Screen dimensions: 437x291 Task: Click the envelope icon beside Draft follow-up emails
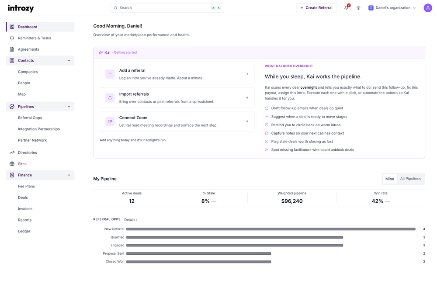click(x=267, y=108)
